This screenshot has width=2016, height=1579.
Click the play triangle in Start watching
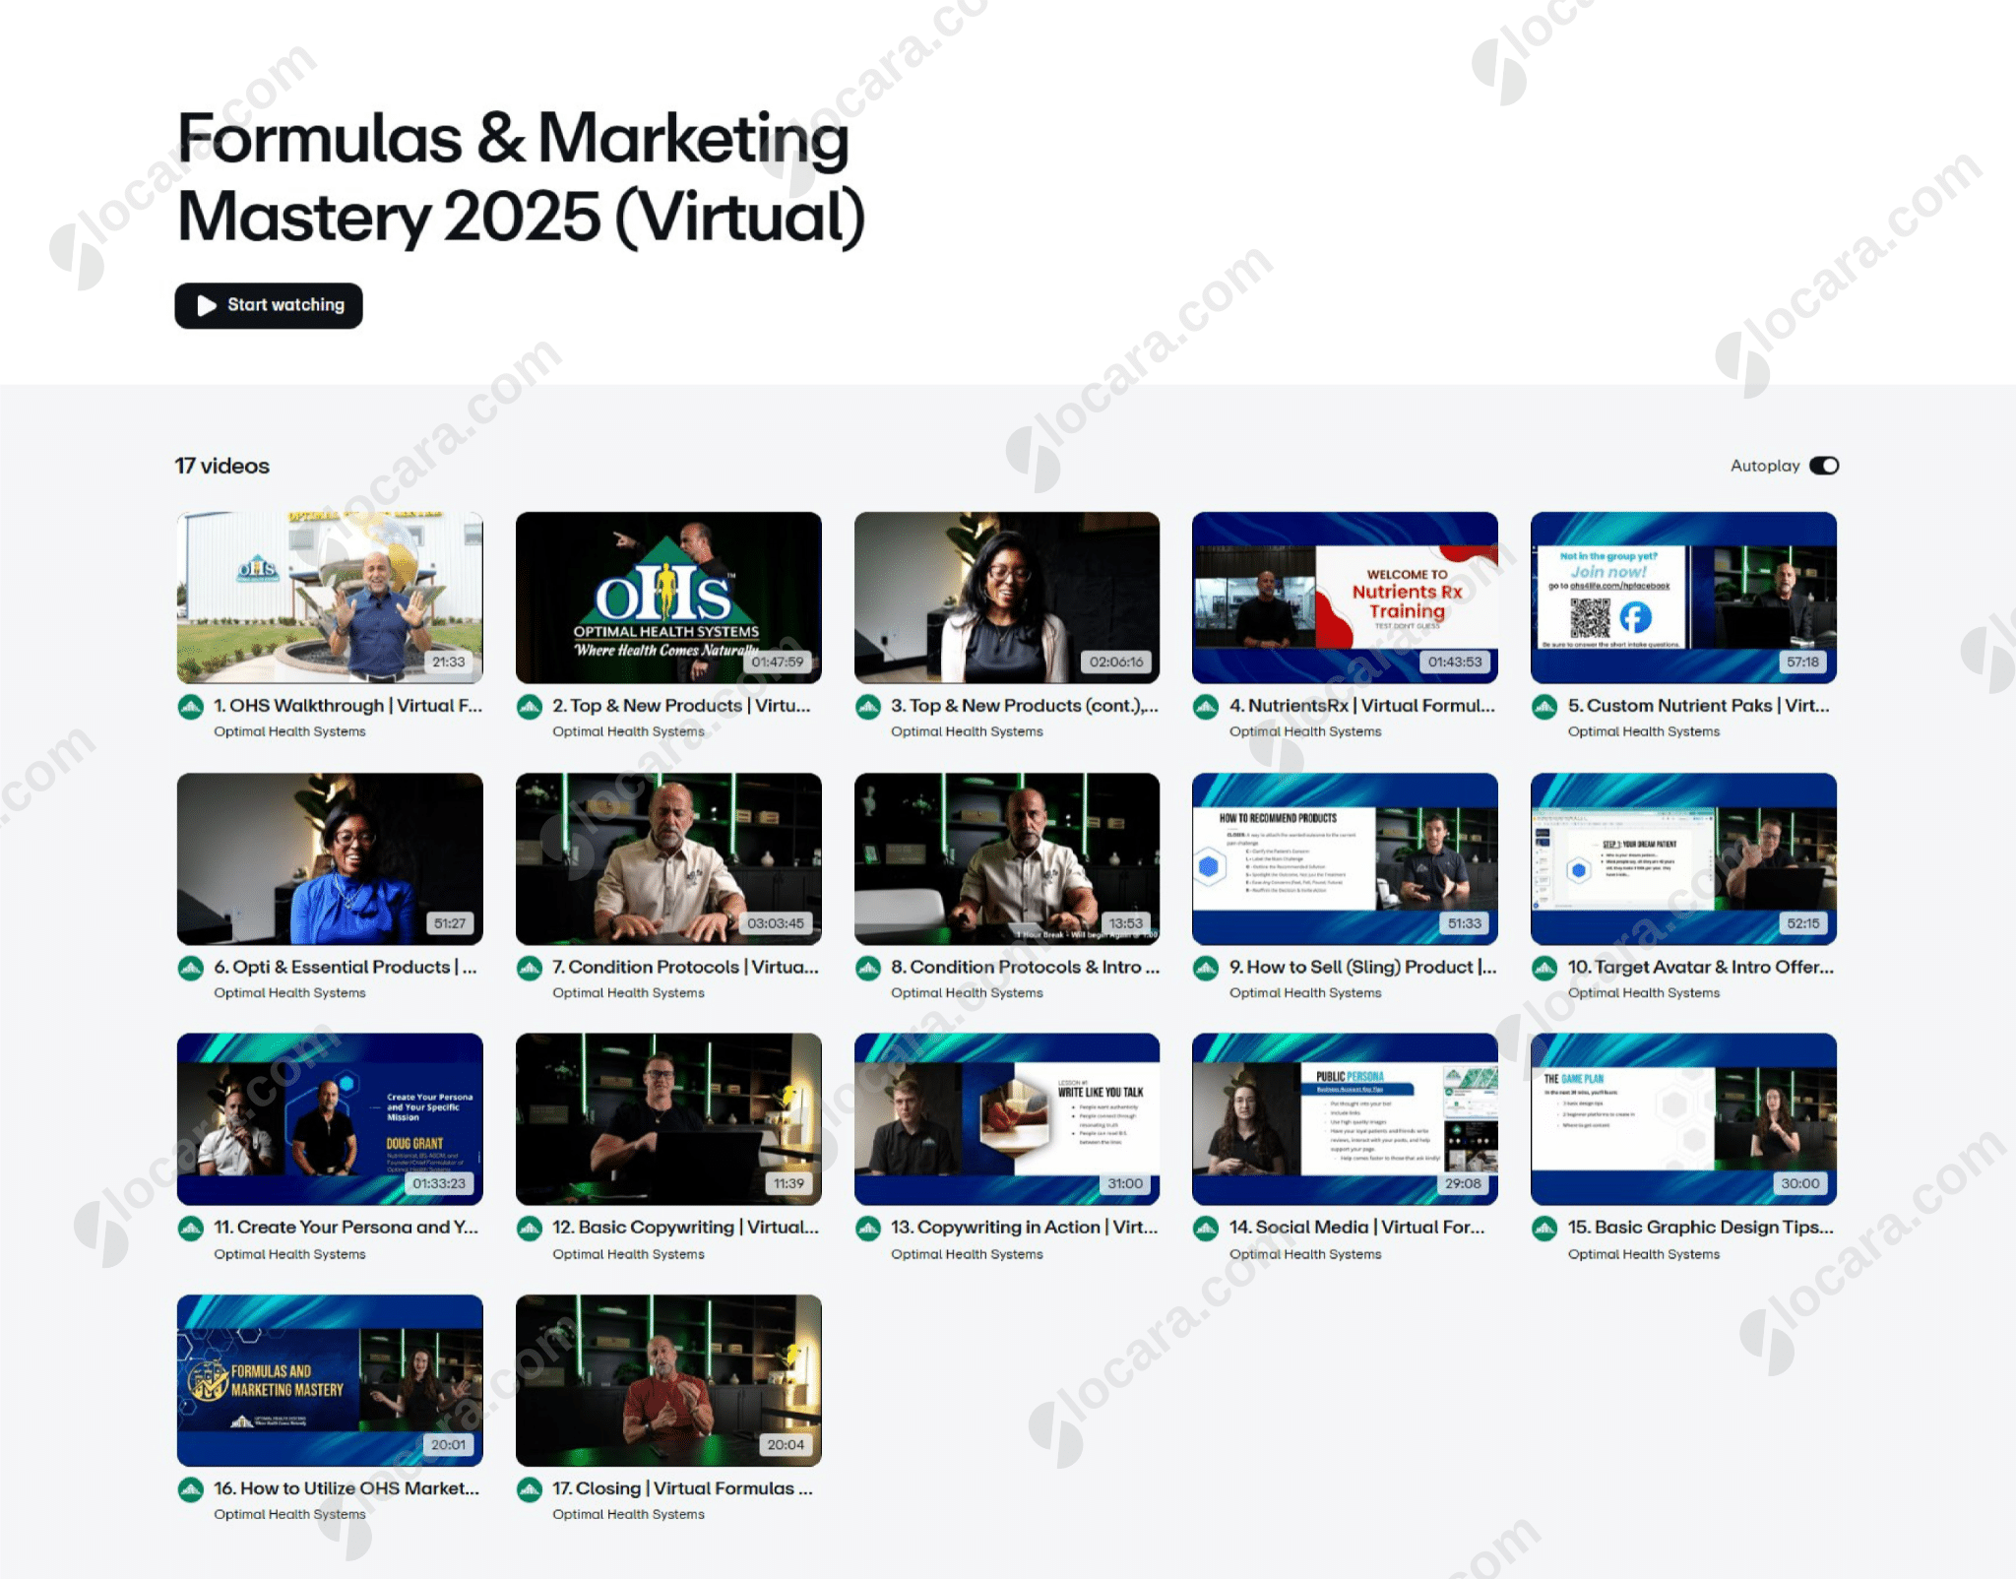click(207, 305)
